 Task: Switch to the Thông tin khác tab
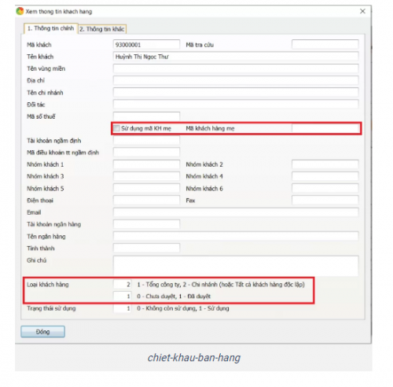(102, 29)
